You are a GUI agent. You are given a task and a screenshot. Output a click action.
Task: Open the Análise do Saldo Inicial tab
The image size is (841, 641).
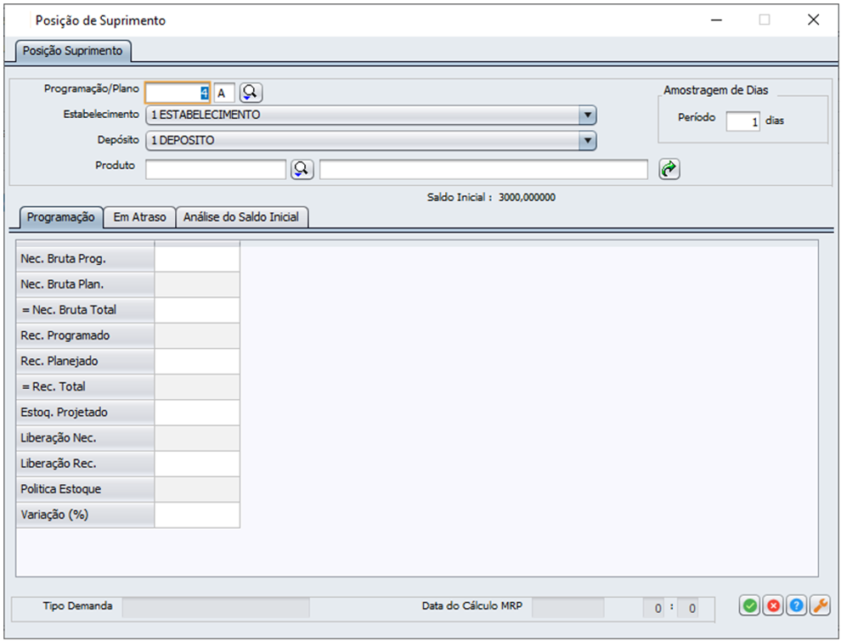click(241, 217)
